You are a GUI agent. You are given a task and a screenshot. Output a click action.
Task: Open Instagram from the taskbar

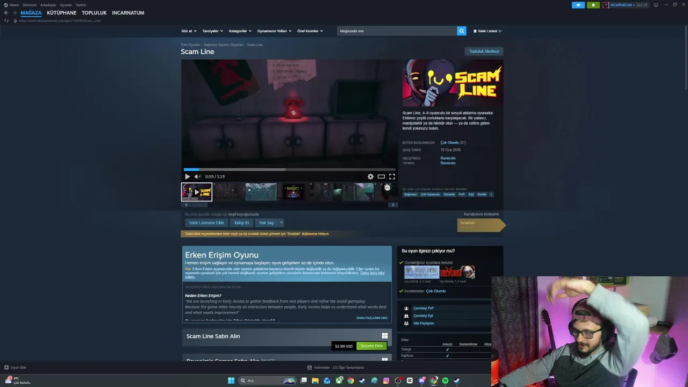[386, 381]
